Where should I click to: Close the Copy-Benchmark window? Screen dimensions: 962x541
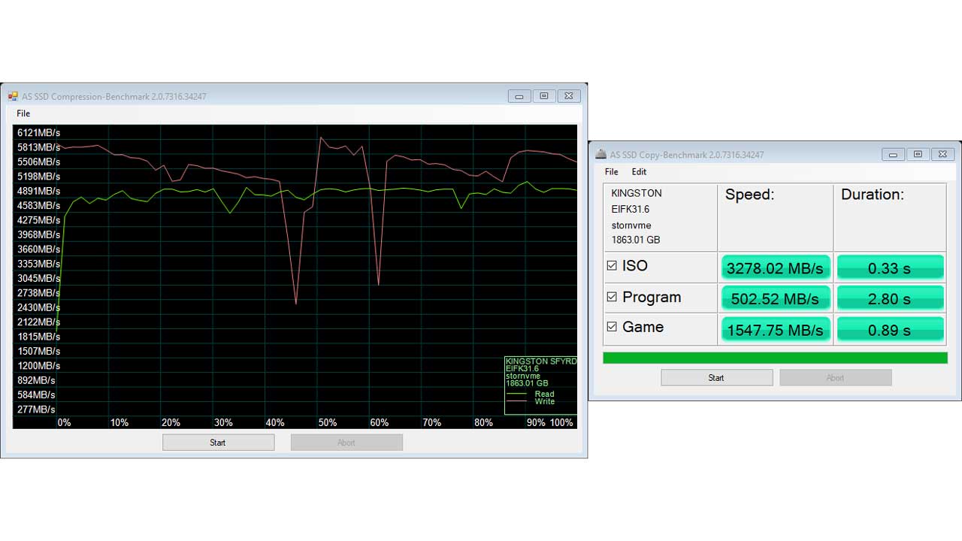[942, 155]
